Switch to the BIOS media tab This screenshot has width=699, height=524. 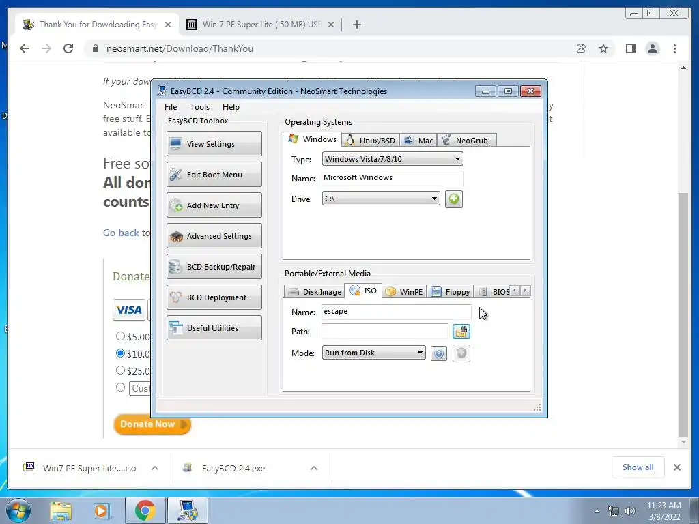point(492,292)
